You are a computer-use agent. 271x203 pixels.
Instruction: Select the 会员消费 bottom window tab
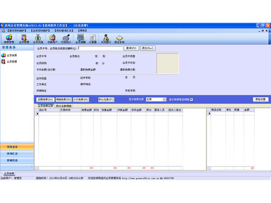pyautogui.click(x=9, y=173)
